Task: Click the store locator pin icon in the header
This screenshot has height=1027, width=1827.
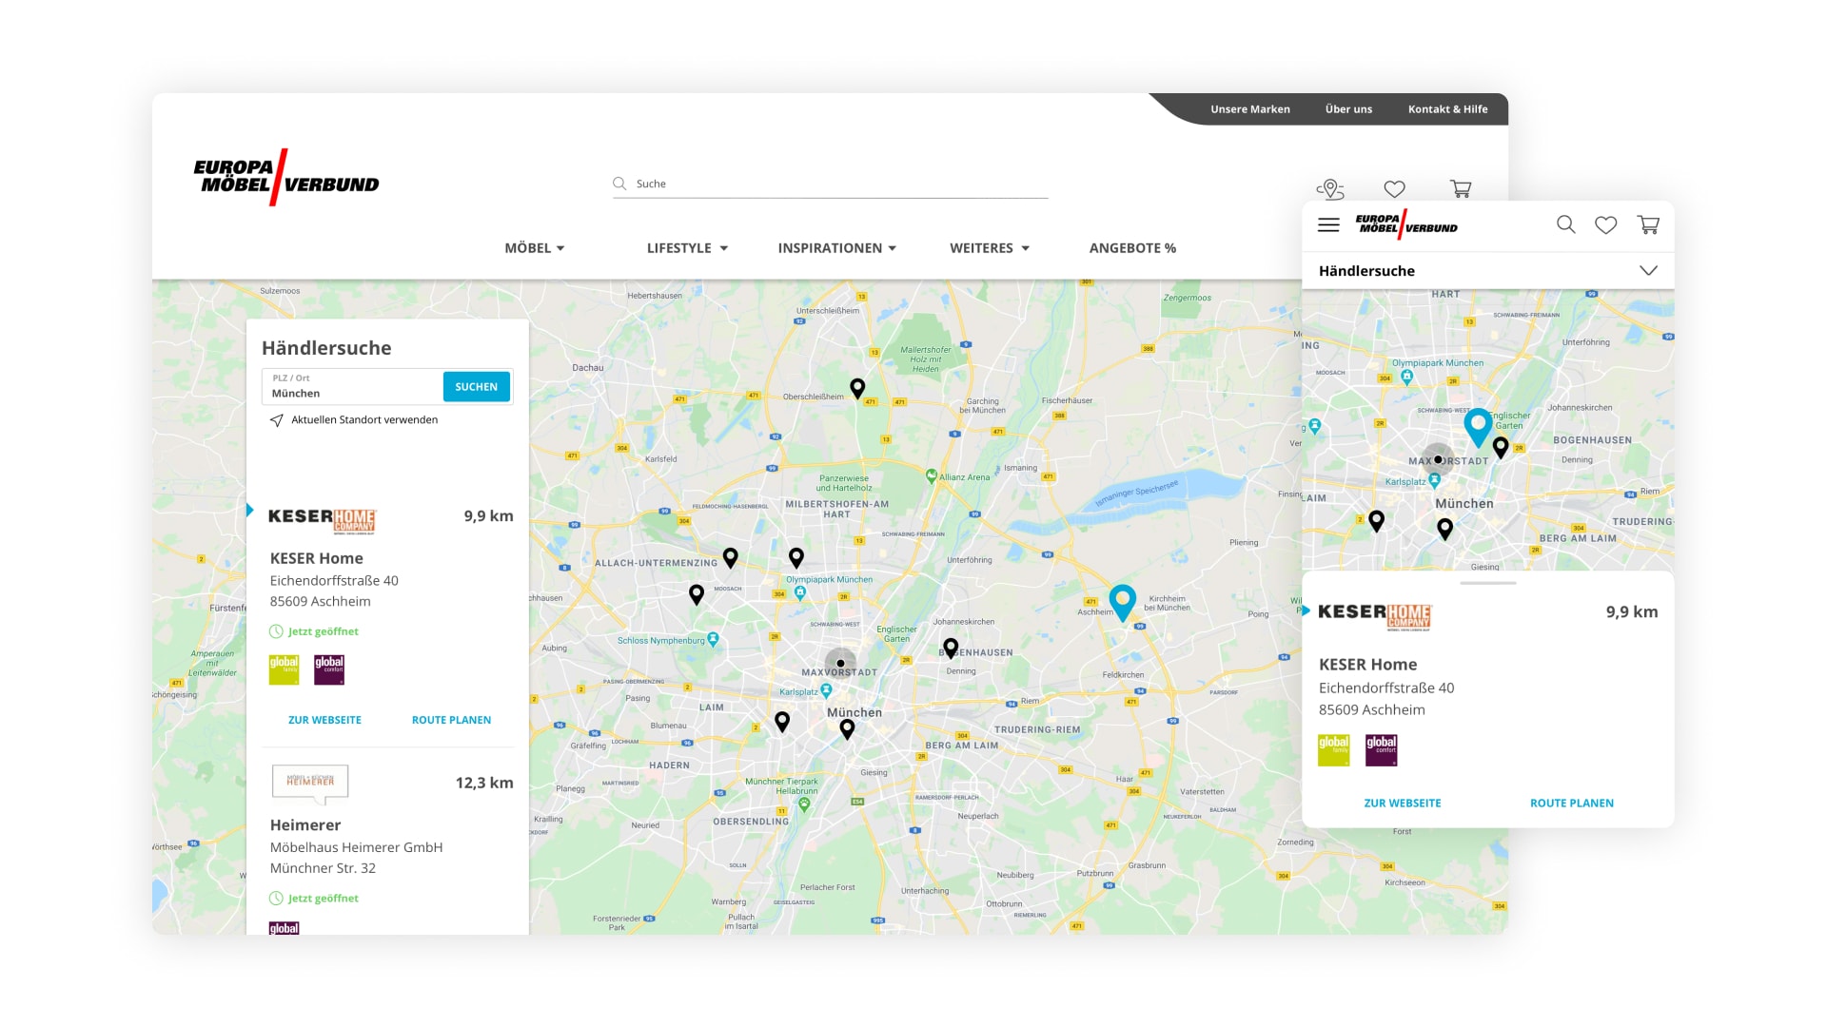Action: point(1331,188)
